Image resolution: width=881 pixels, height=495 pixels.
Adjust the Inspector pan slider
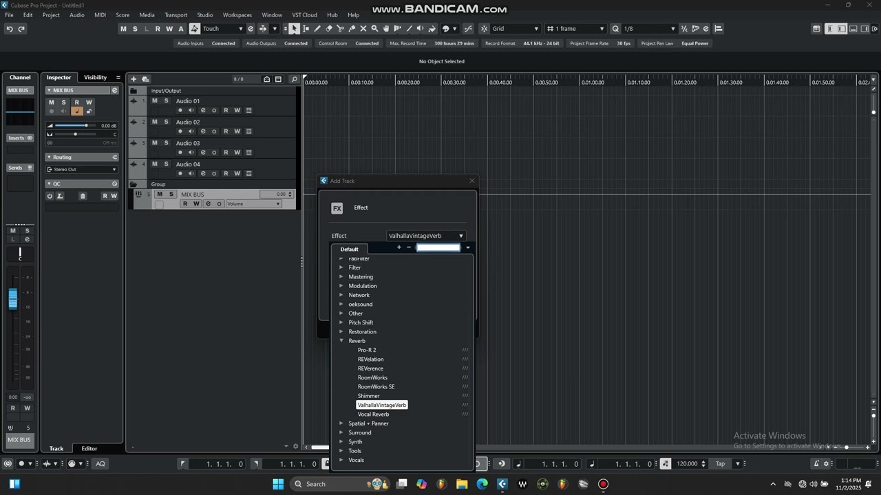tap(74, 134)
